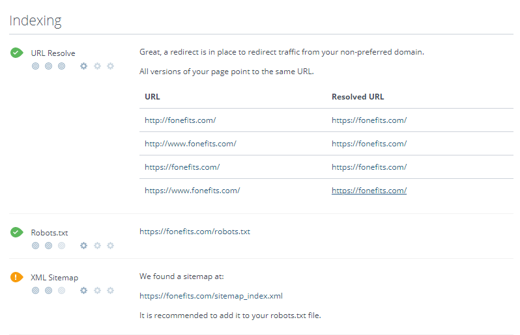
Task: Click the last gear icon under URL Resolve
Action: (x=110, y=66)
